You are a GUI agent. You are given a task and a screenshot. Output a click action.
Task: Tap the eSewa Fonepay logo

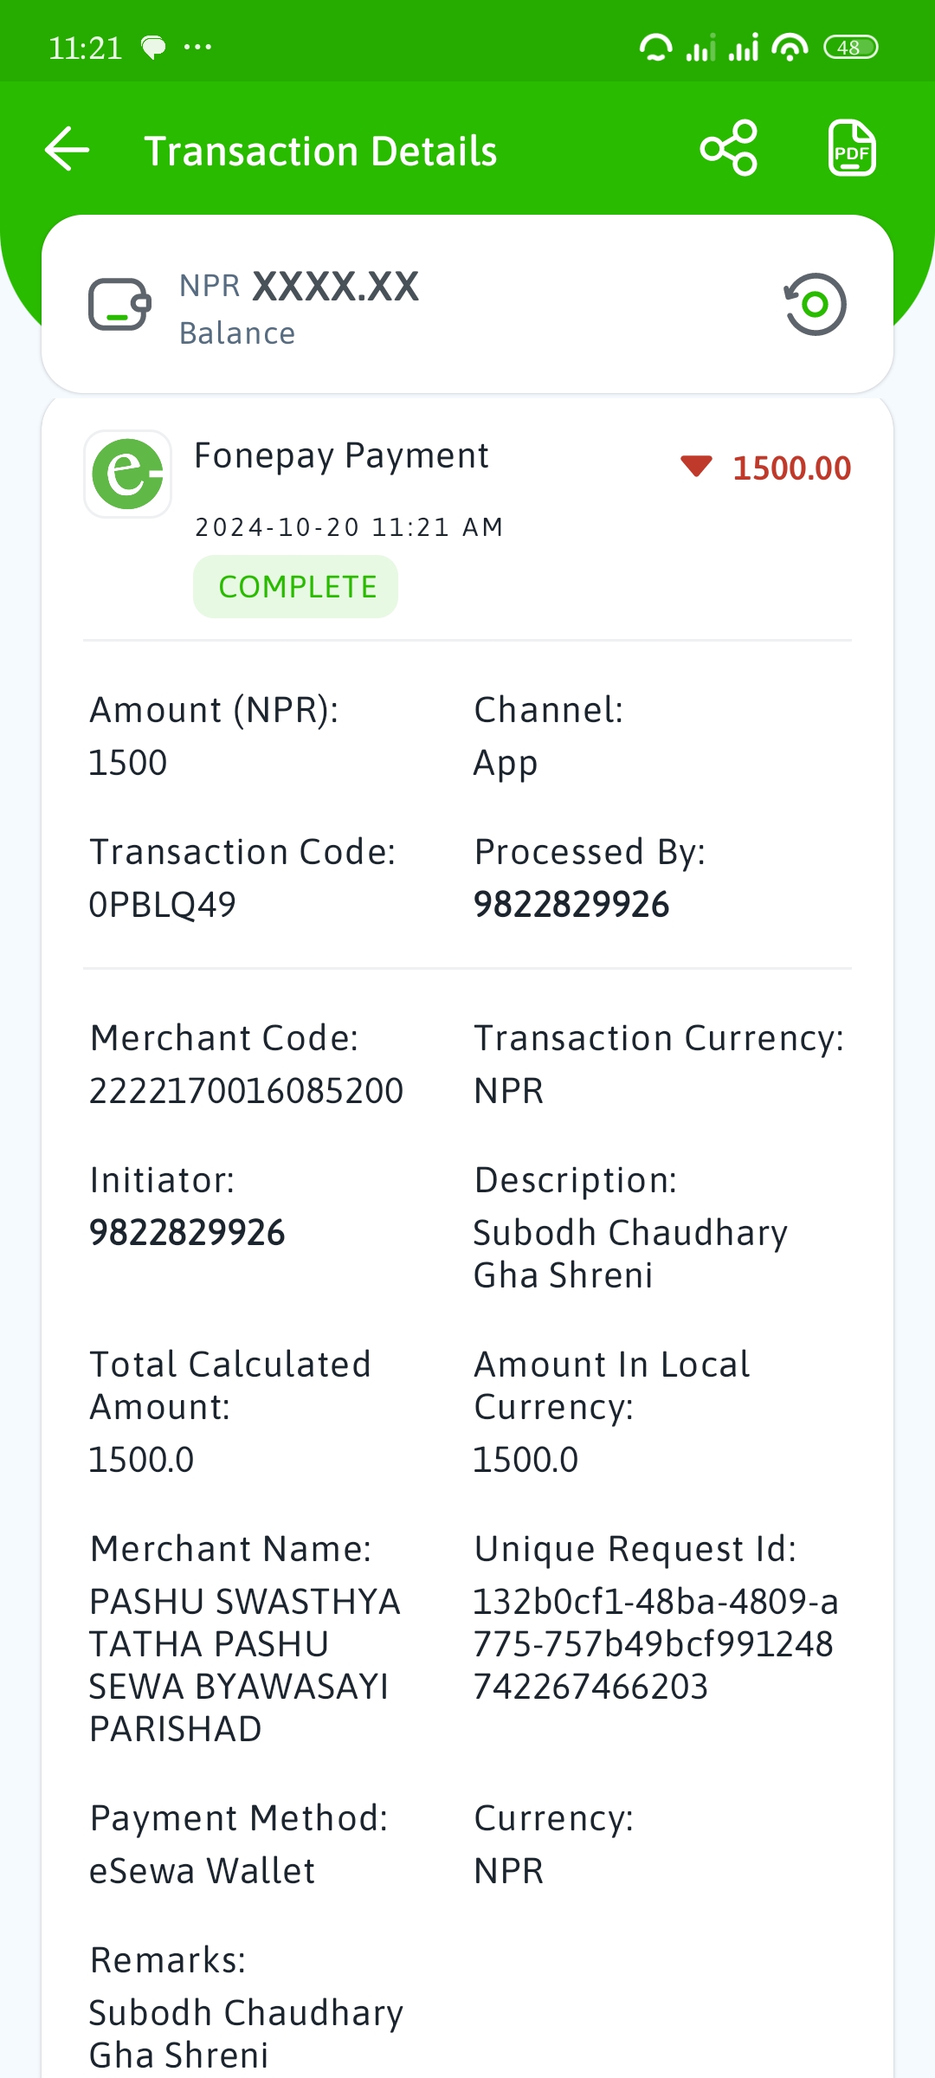click(x=128, y=474)
